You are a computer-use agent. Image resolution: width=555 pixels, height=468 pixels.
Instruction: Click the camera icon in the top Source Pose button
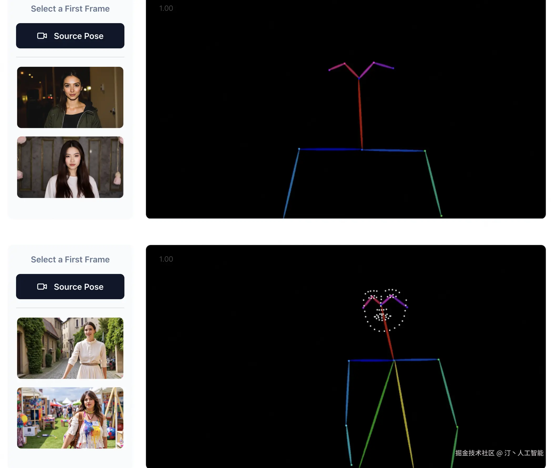tap(42, 36)
